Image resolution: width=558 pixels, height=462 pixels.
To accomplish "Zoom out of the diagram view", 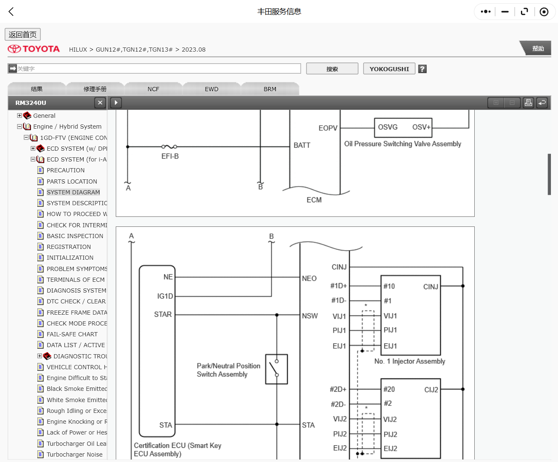I will (x=512, y=102).
